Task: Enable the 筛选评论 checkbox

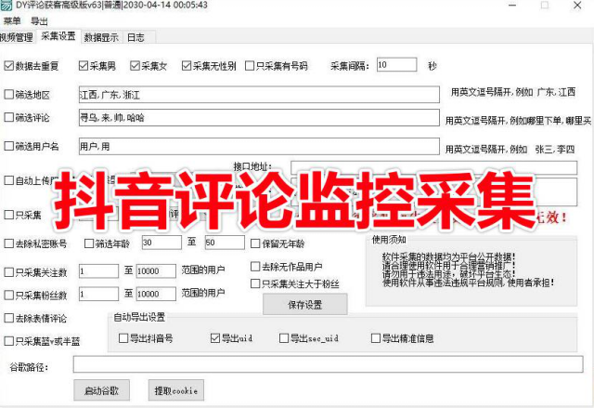Action: (x=9, y=118)
